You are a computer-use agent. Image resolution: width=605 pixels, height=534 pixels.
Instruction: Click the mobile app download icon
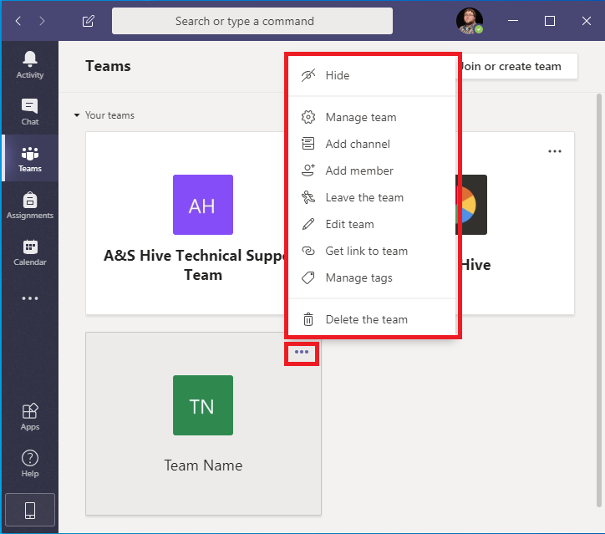coord(30,510)
